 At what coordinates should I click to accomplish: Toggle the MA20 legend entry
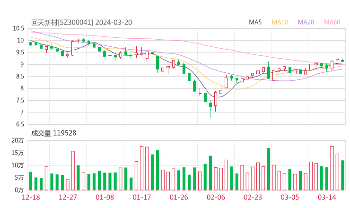pos(306,22)
